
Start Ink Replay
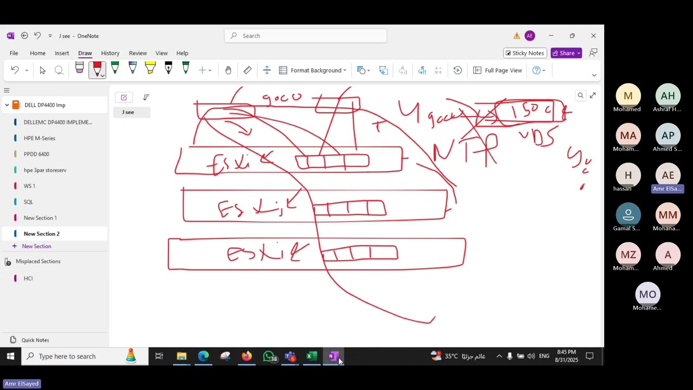pyautogui.click(x=457, y=70)
